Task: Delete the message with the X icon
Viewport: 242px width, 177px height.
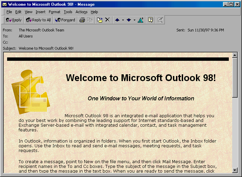Action: [107, 20]
